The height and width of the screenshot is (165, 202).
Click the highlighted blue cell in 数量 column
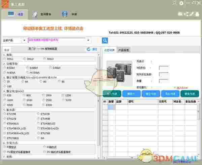111,107
